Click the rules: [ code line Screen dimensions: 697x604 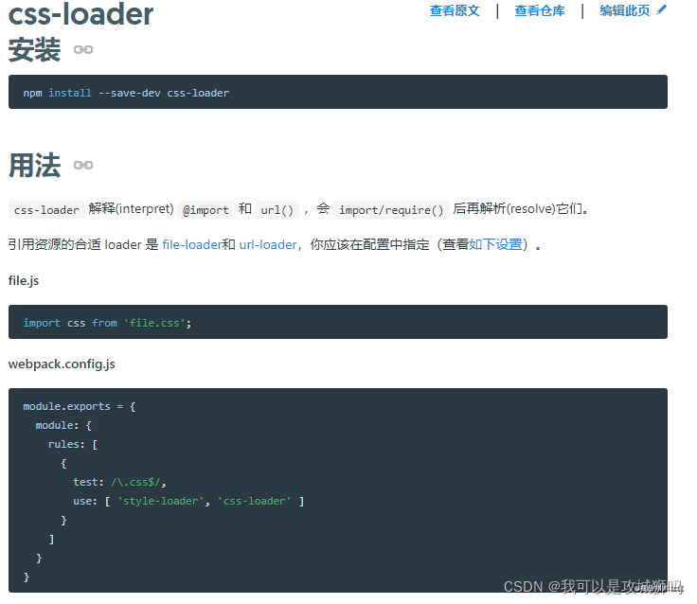pos(73,444)
